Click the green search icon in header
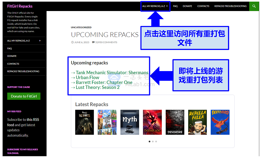The height and width of the screenshot is (159, 262). 254,6
